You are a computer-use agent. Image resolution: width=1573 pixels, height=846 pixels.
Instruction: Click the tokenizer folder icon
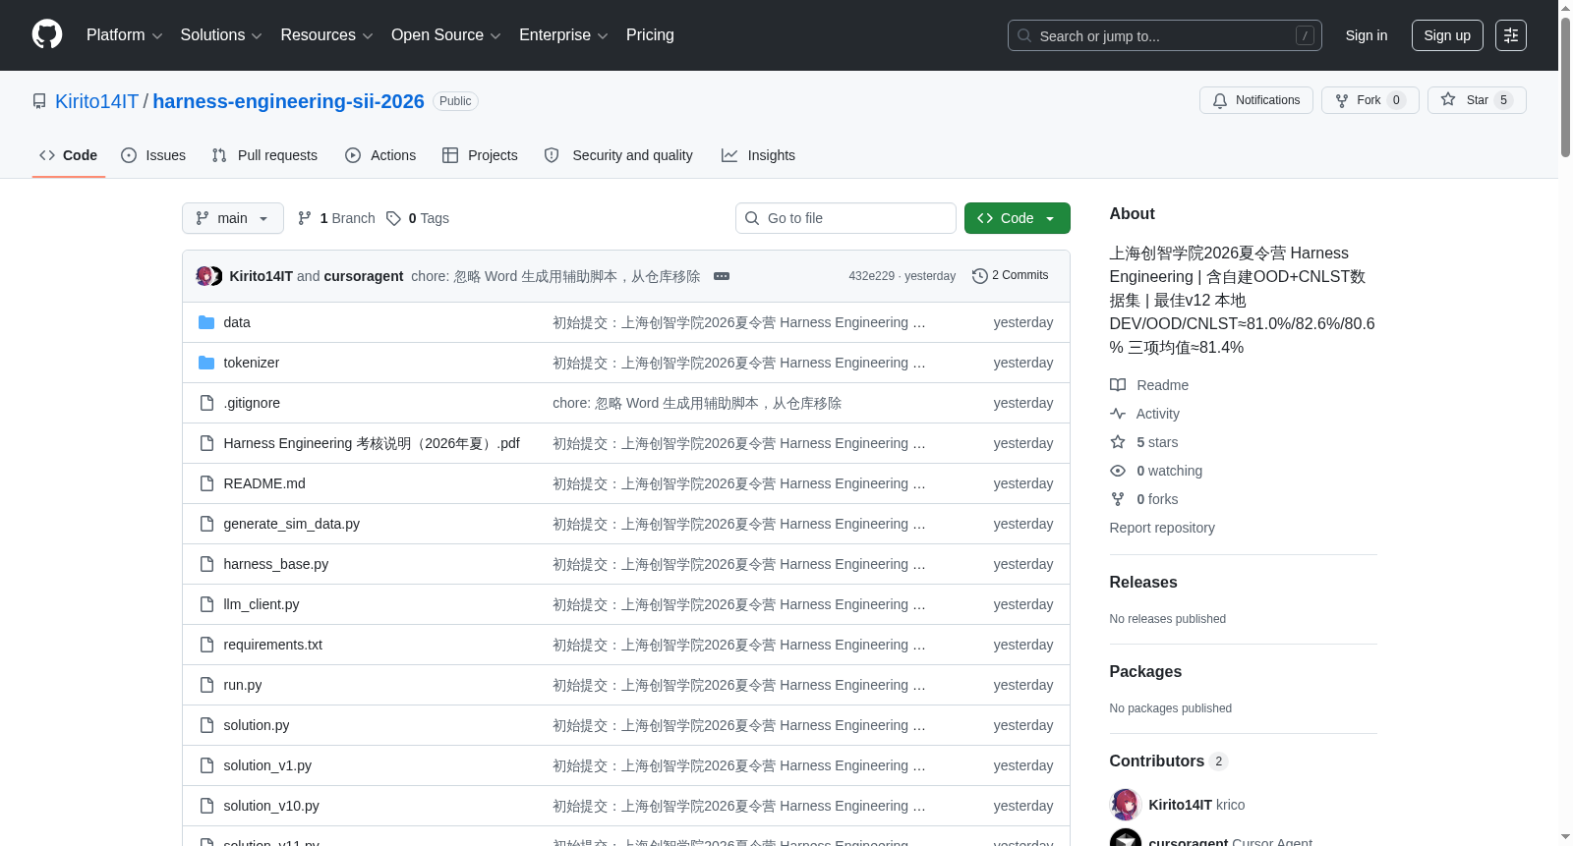206,363
